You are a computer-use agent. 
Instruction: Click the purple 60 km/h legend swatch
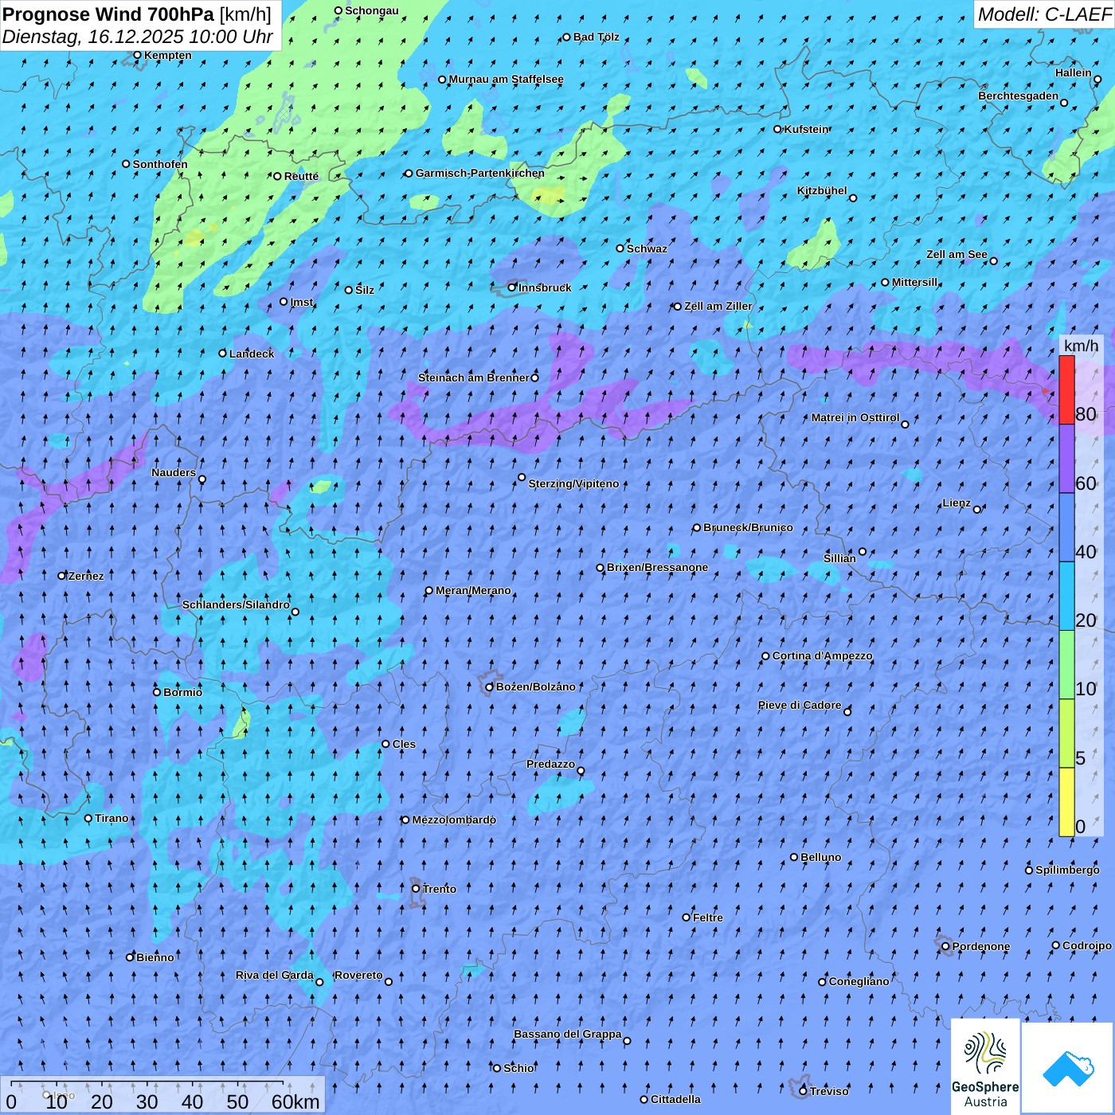1066,459
